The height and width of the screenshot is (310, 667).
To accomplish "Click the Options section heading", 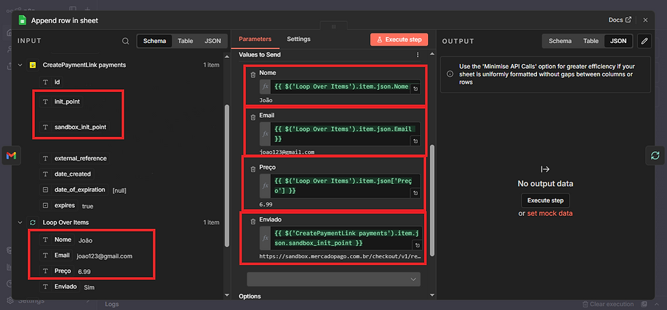I will tap(250, 296).
